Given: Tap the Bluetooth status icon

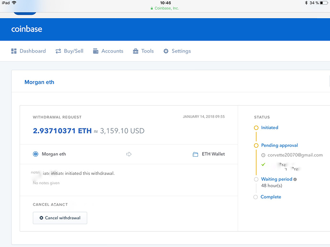Looking at the screenshot, I should [306, 3].
